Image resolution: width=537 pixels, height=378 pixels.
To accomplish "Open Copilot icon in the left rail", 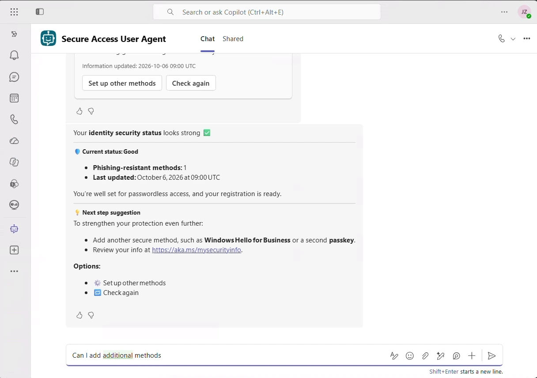I will pyautogui.click(x=14, y=162).
